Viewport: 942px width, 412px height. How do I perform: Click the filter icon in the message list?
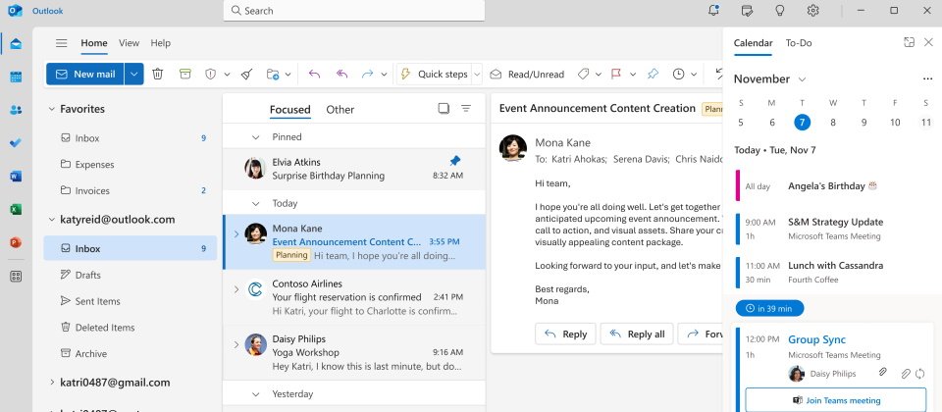coord(466,109)
